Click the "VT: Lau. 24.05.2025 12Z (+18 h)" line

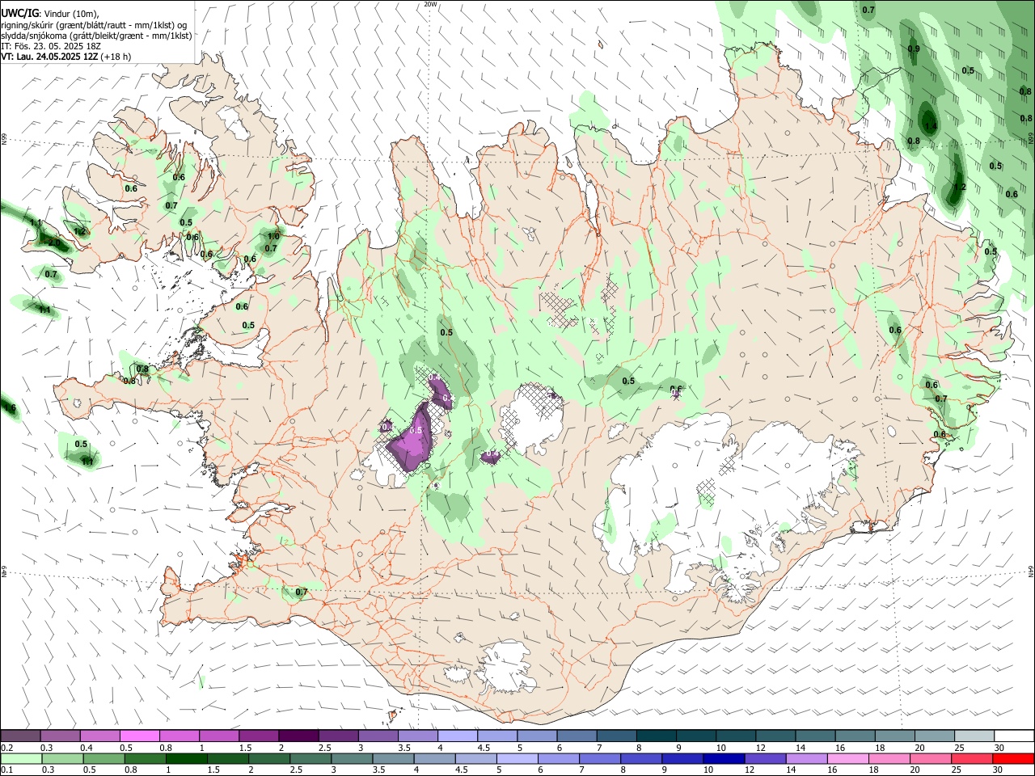click(65, 57)
